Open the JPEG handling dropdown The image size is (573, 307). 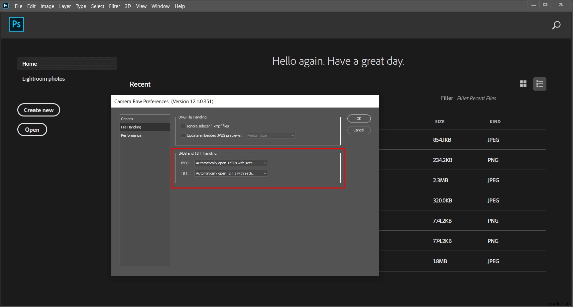231,163
